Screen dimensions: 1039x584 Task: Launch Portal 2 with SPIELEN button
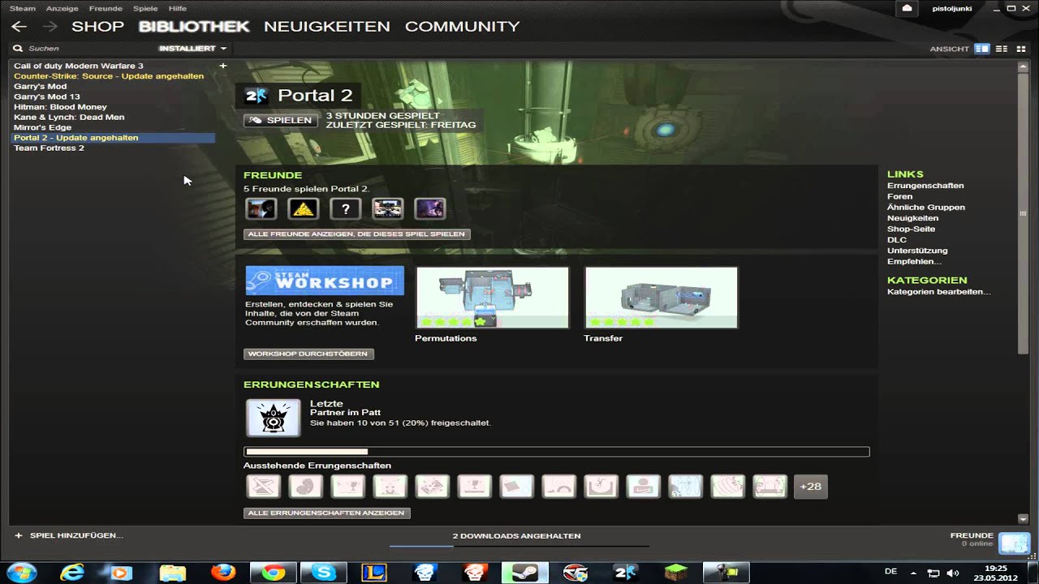click(x=281, y=120)
